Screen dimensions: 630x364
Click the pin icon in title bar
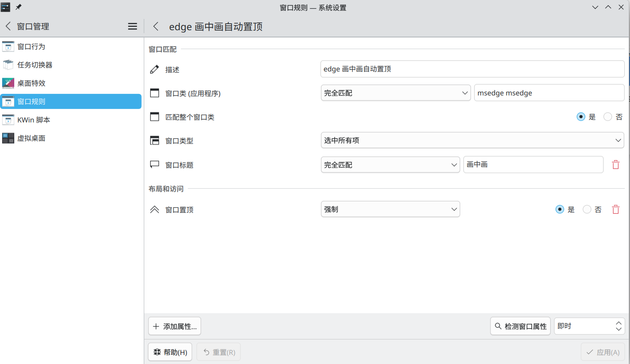tap(19, 7)
